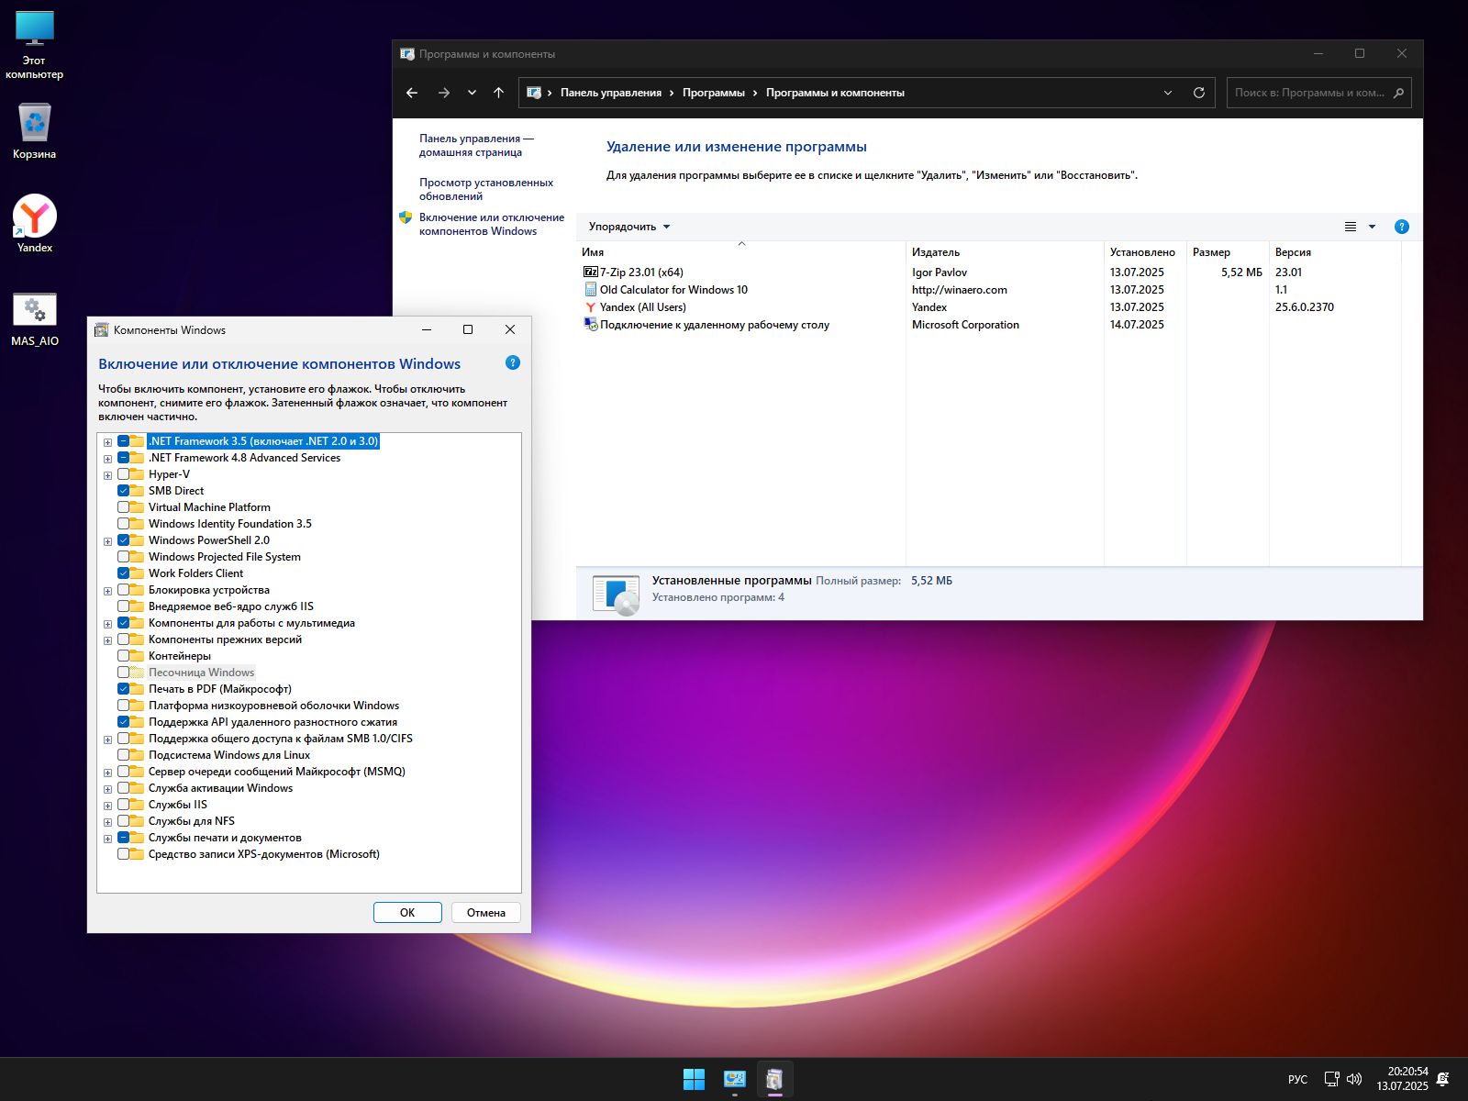Image resolution: width=1468 pixels, height=1101 pixels.
Task: Select the Old Calculator for Windows 10 icon
Action: [x=591, y=289]
